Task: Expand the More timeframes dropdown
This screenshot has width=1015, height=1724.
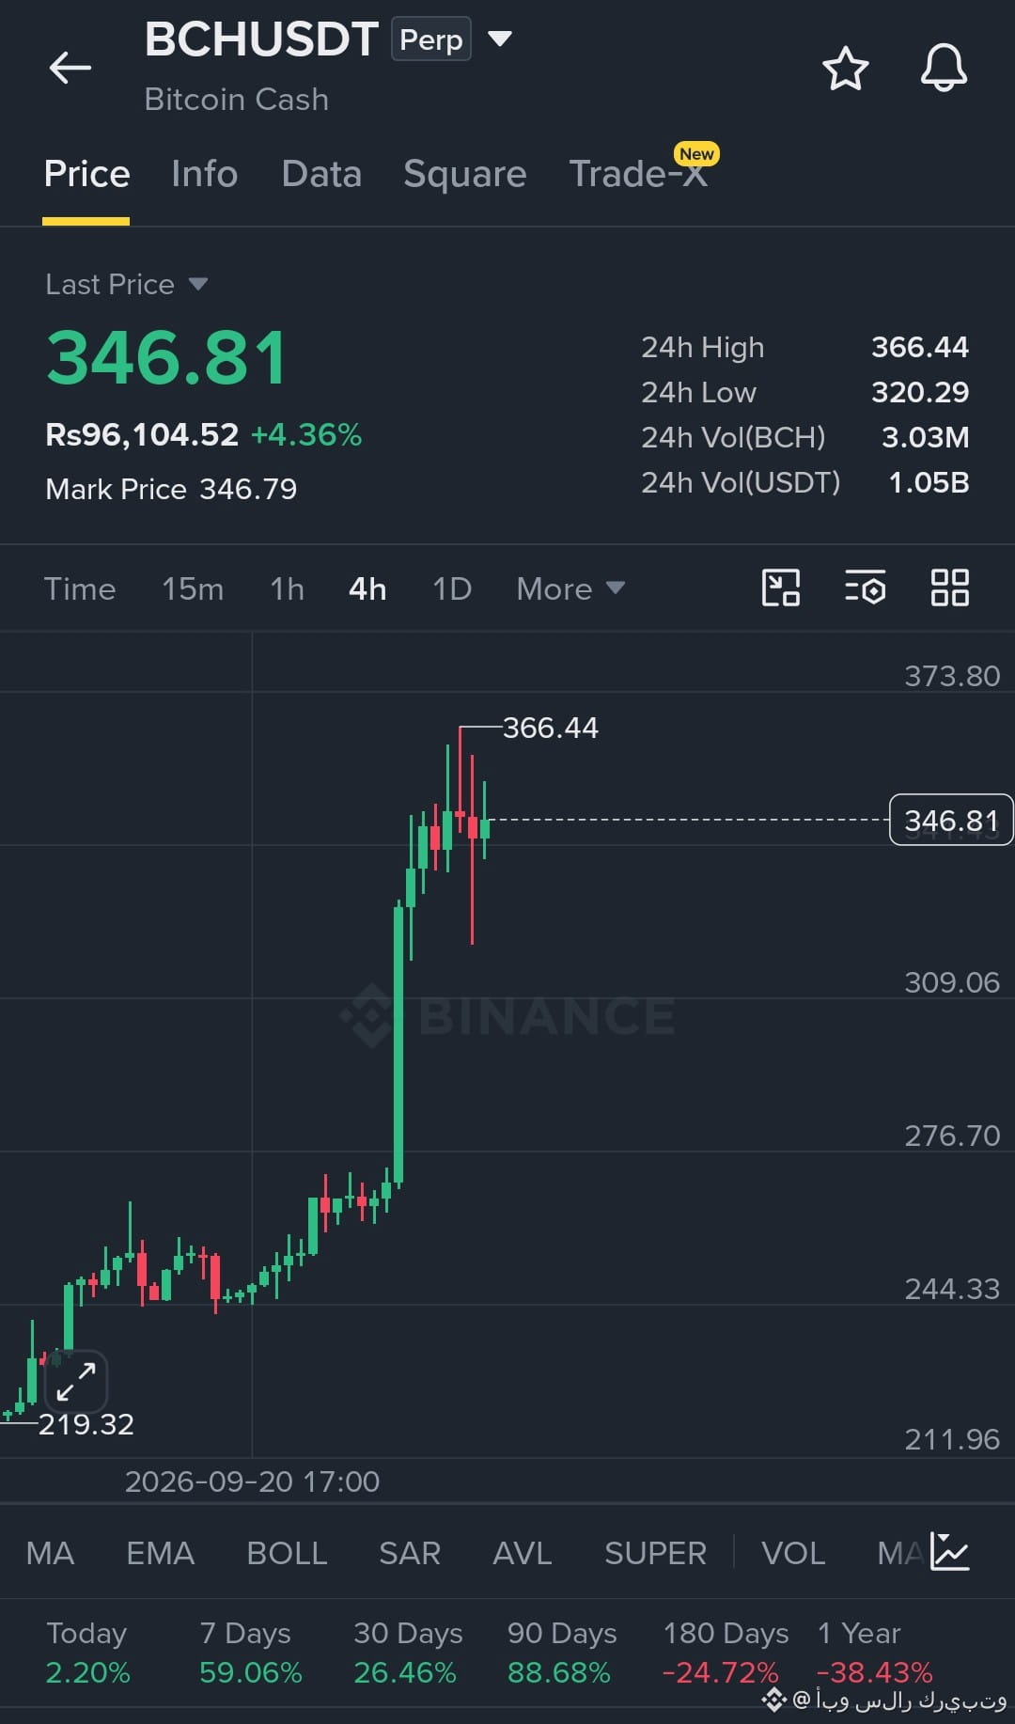Action: click(570, 588)
